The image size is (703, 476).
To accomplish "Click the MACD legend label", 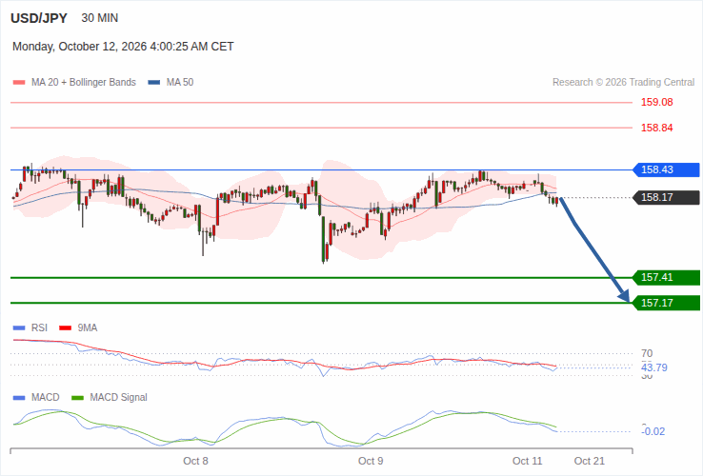I will 46,398.
